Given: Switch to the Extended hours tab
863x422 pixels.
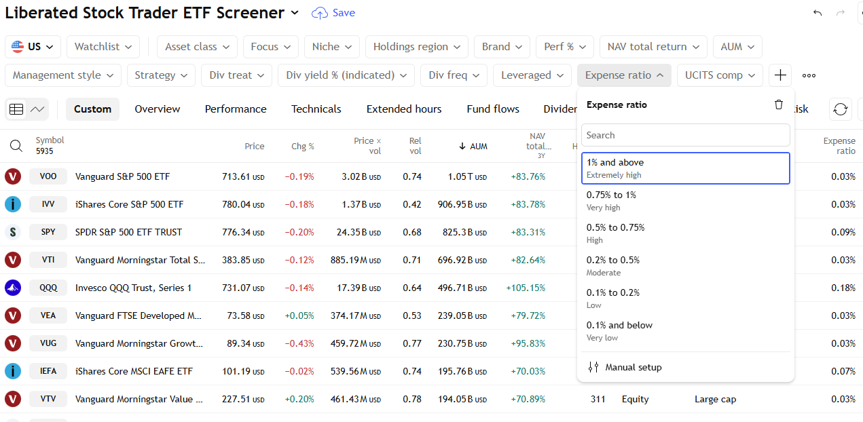Looking at the screenshot, I should click(x=404, y=109).
